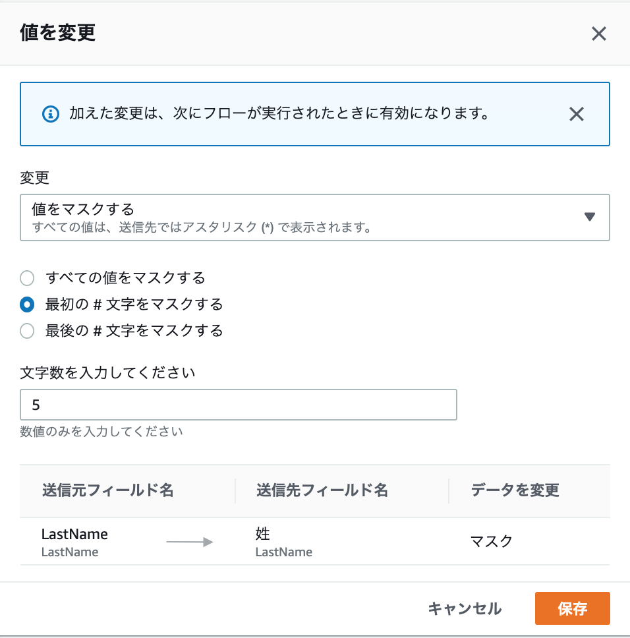This screenshot has height=638, width=630.
Task: Click the 送信先フィールド名 column header
Action: (x=322, y=490)
